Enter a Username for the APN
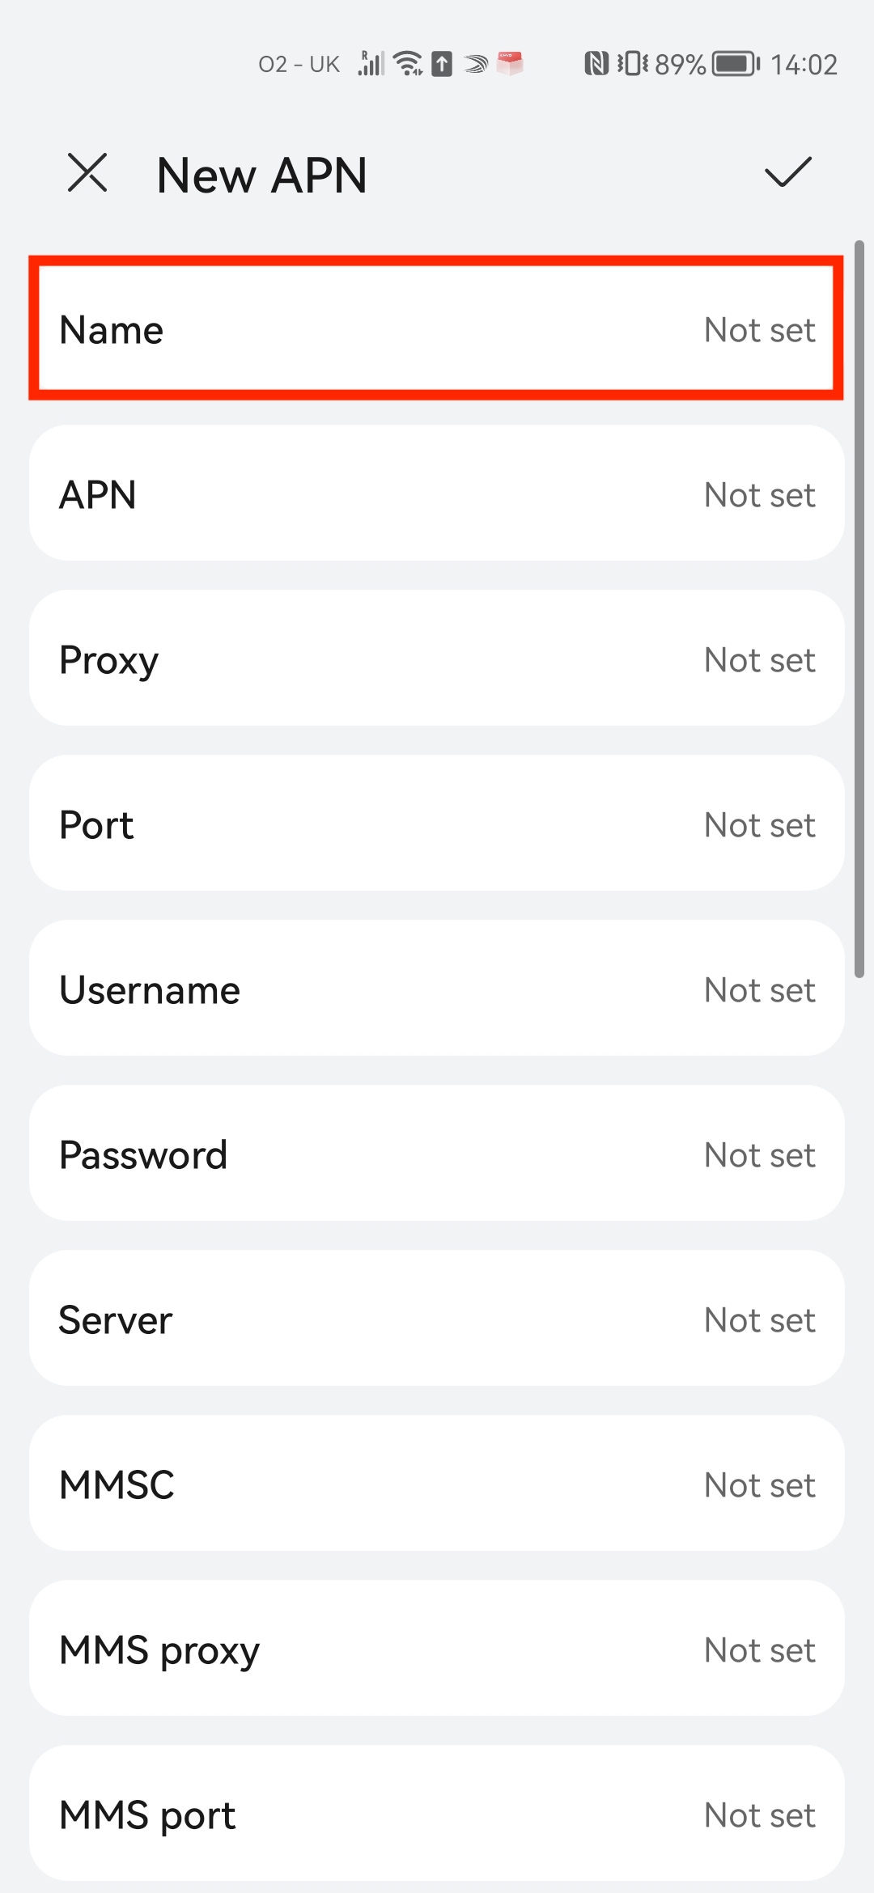 point(437,989)
